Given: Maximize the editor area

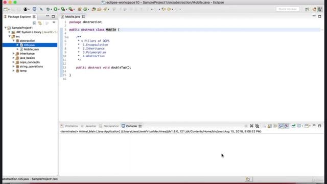Looking at the screenshot, I should coord(320,16).
